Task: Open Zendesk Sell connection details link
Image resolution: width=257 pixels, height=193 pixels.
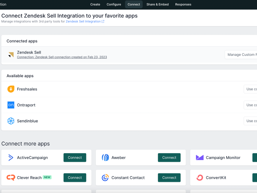Action: coord(62,57)
